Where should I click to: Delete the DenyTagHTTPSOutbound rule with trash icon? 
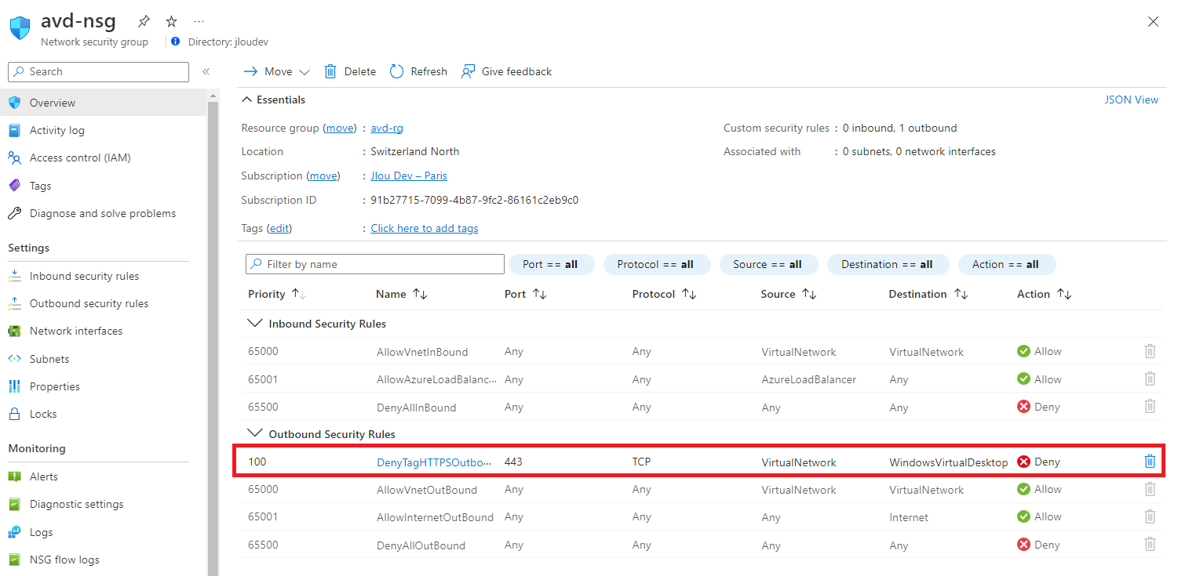(x=1150, y=462)
